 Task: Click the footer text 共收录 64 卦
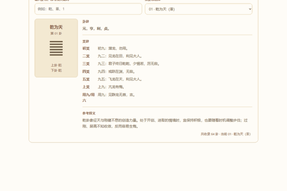point(210,134)
